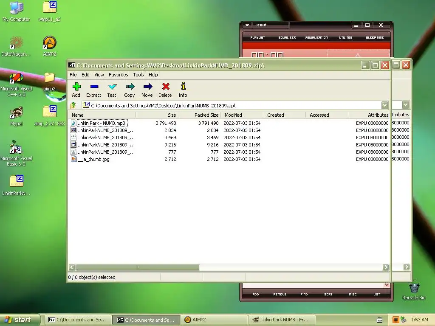Viewport: 435px width, 326px height.
Task: Select Linkin Park - NUMB.mp3 file
Action: [101, 123]
